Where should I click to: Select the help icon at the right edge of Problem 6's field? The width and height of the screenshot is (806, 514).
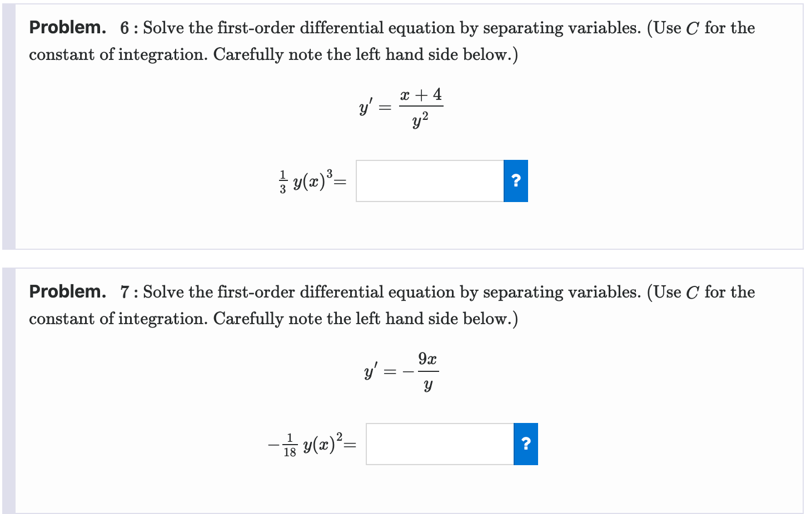(515, 181)
